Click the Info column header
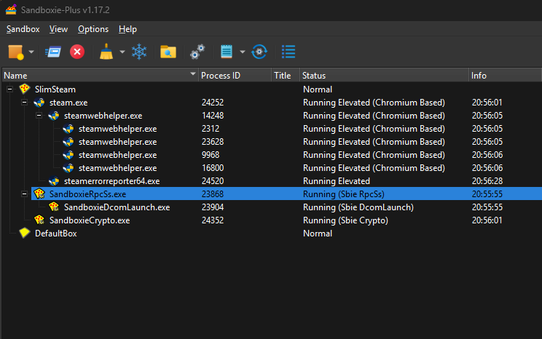Viewport: 542px width, 339px height. tap(505, 75)
